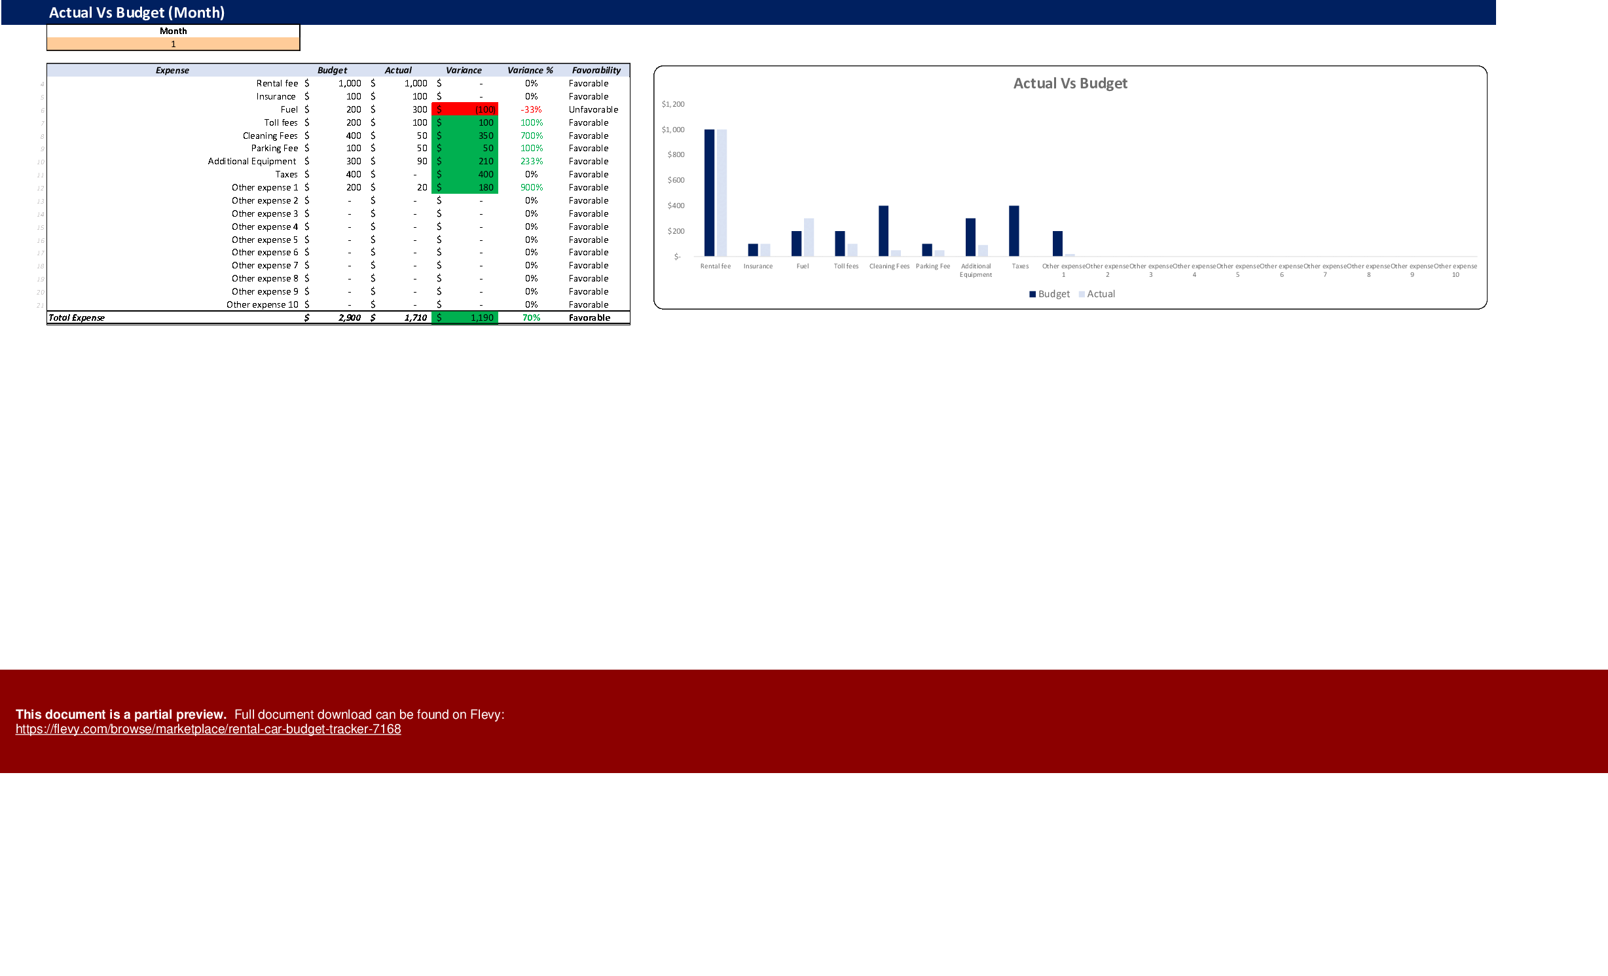Select the green total variance cell showing 1,190
The image size is (1608, 976).
(x=465, y=317)
